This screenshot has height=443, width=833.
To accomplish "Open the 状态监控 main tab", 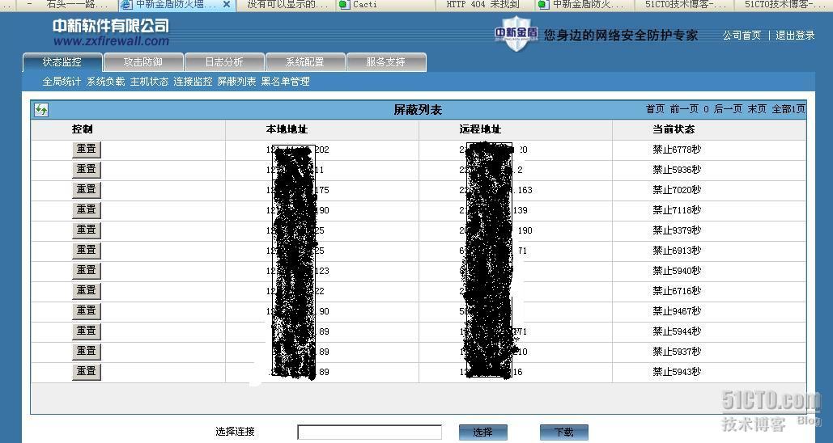I will coord(62,62).
